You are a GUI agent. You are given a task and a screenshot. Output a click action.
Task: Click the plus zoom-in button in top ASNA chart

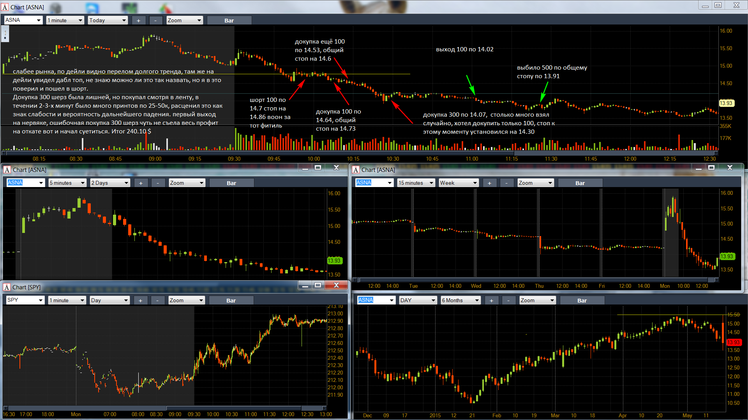[139, 20]
